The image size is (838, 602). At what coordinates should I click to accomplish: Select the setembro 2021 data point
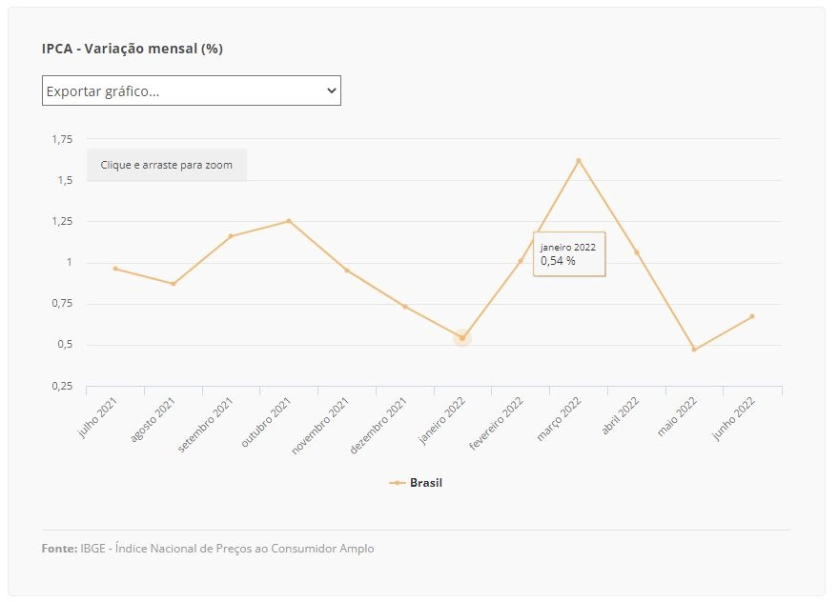(231, 236)
